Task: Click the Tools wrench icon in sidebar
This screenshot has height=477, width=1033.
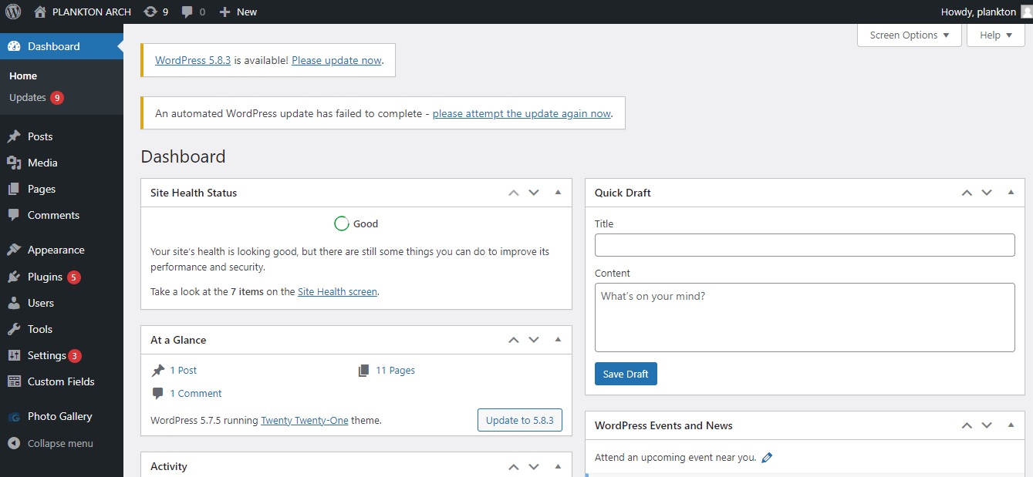Action: point(14,329)
